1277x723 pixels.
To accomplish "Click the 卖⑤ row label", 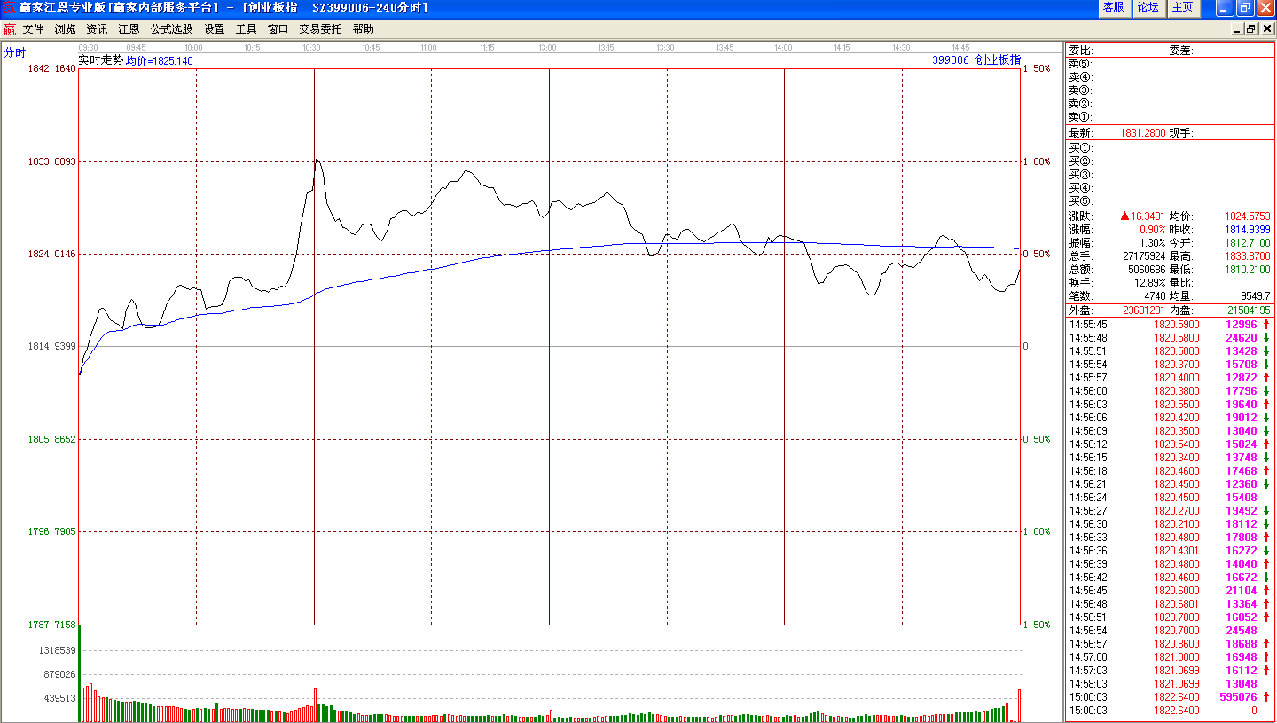I will 1080,64.
